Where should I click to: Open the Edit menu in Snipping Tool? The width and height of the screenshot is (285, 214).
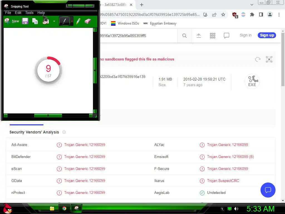click(18, 13)
